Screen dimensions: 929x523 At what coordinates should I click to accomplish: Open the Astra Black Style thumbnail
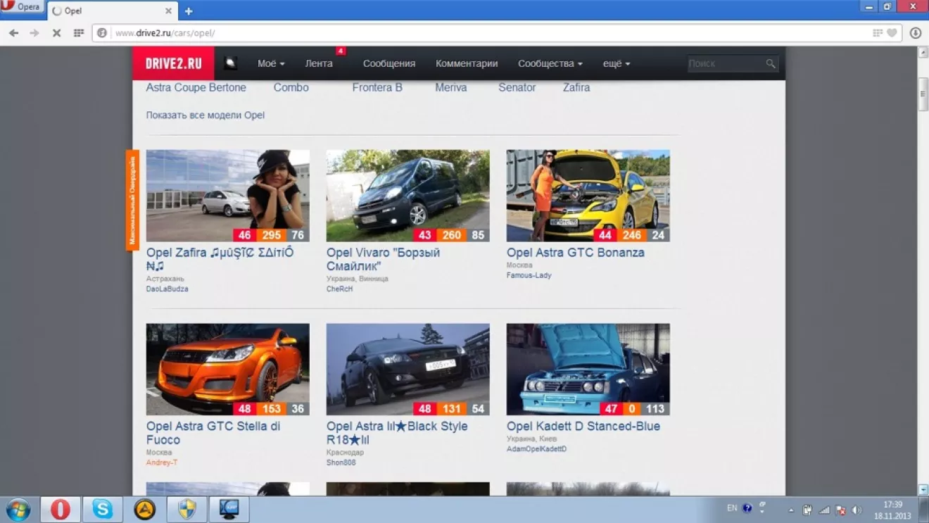point(408,370)
